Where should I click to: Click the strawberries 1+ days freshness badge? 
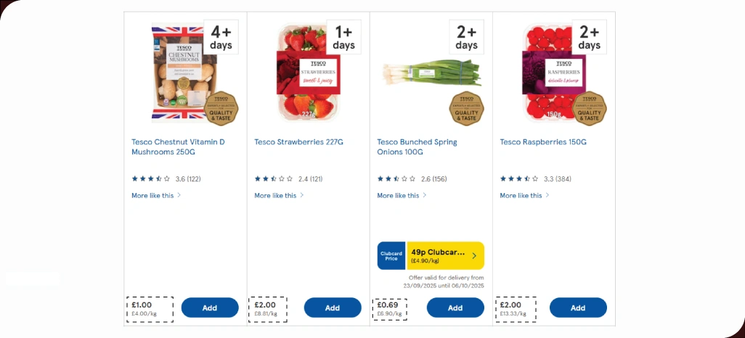click(x=343, y=38)
